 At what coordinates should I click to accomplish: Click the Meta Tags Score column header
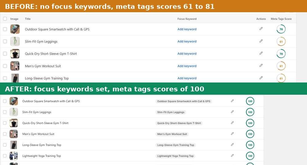(x=281, y=19)
